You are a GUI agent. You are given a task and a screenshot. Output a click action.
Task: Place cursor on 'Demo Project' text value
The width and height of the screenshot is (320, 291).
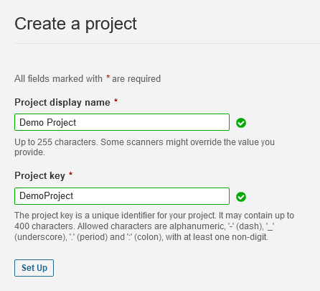tap(47, 122)
